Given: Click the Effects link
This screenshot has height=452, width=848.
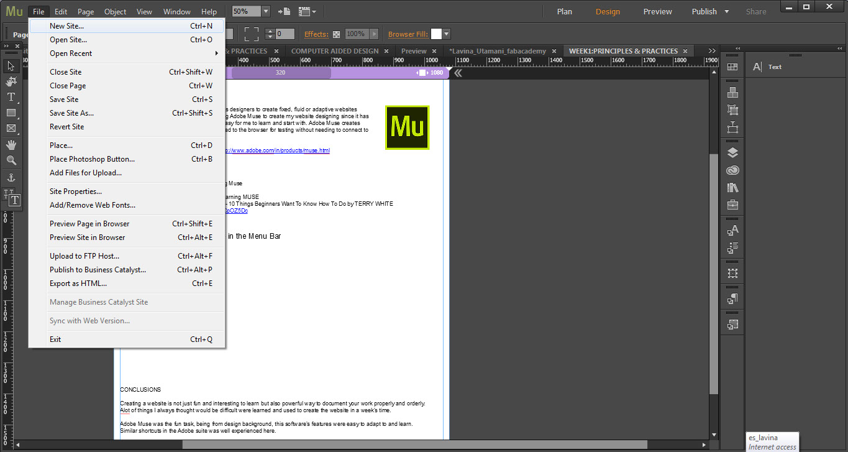Looking at the screenshot, I should point(316,34).
